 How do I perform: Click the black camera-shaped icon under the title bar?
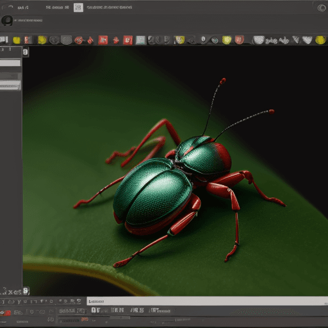pyautogui.click(x=7, y=20)
